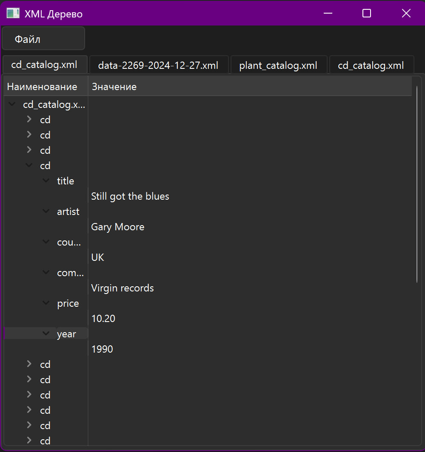
Task: Collapse the year node chevron
Action: point(46,333)
